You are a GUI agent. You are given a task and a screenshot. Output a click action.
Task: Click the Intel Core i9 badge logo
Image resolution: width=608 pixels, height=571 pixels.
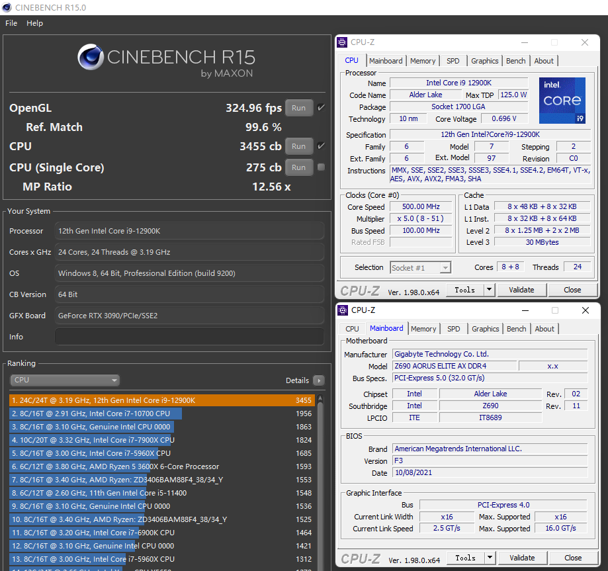[562, 101]
